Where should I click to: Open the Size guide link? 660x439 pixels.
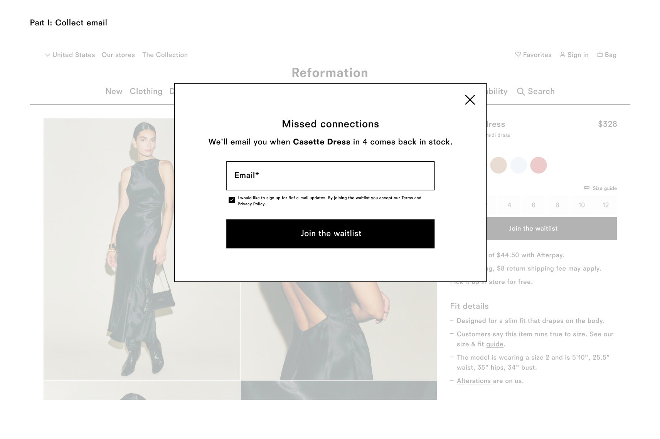click(601, 188)
